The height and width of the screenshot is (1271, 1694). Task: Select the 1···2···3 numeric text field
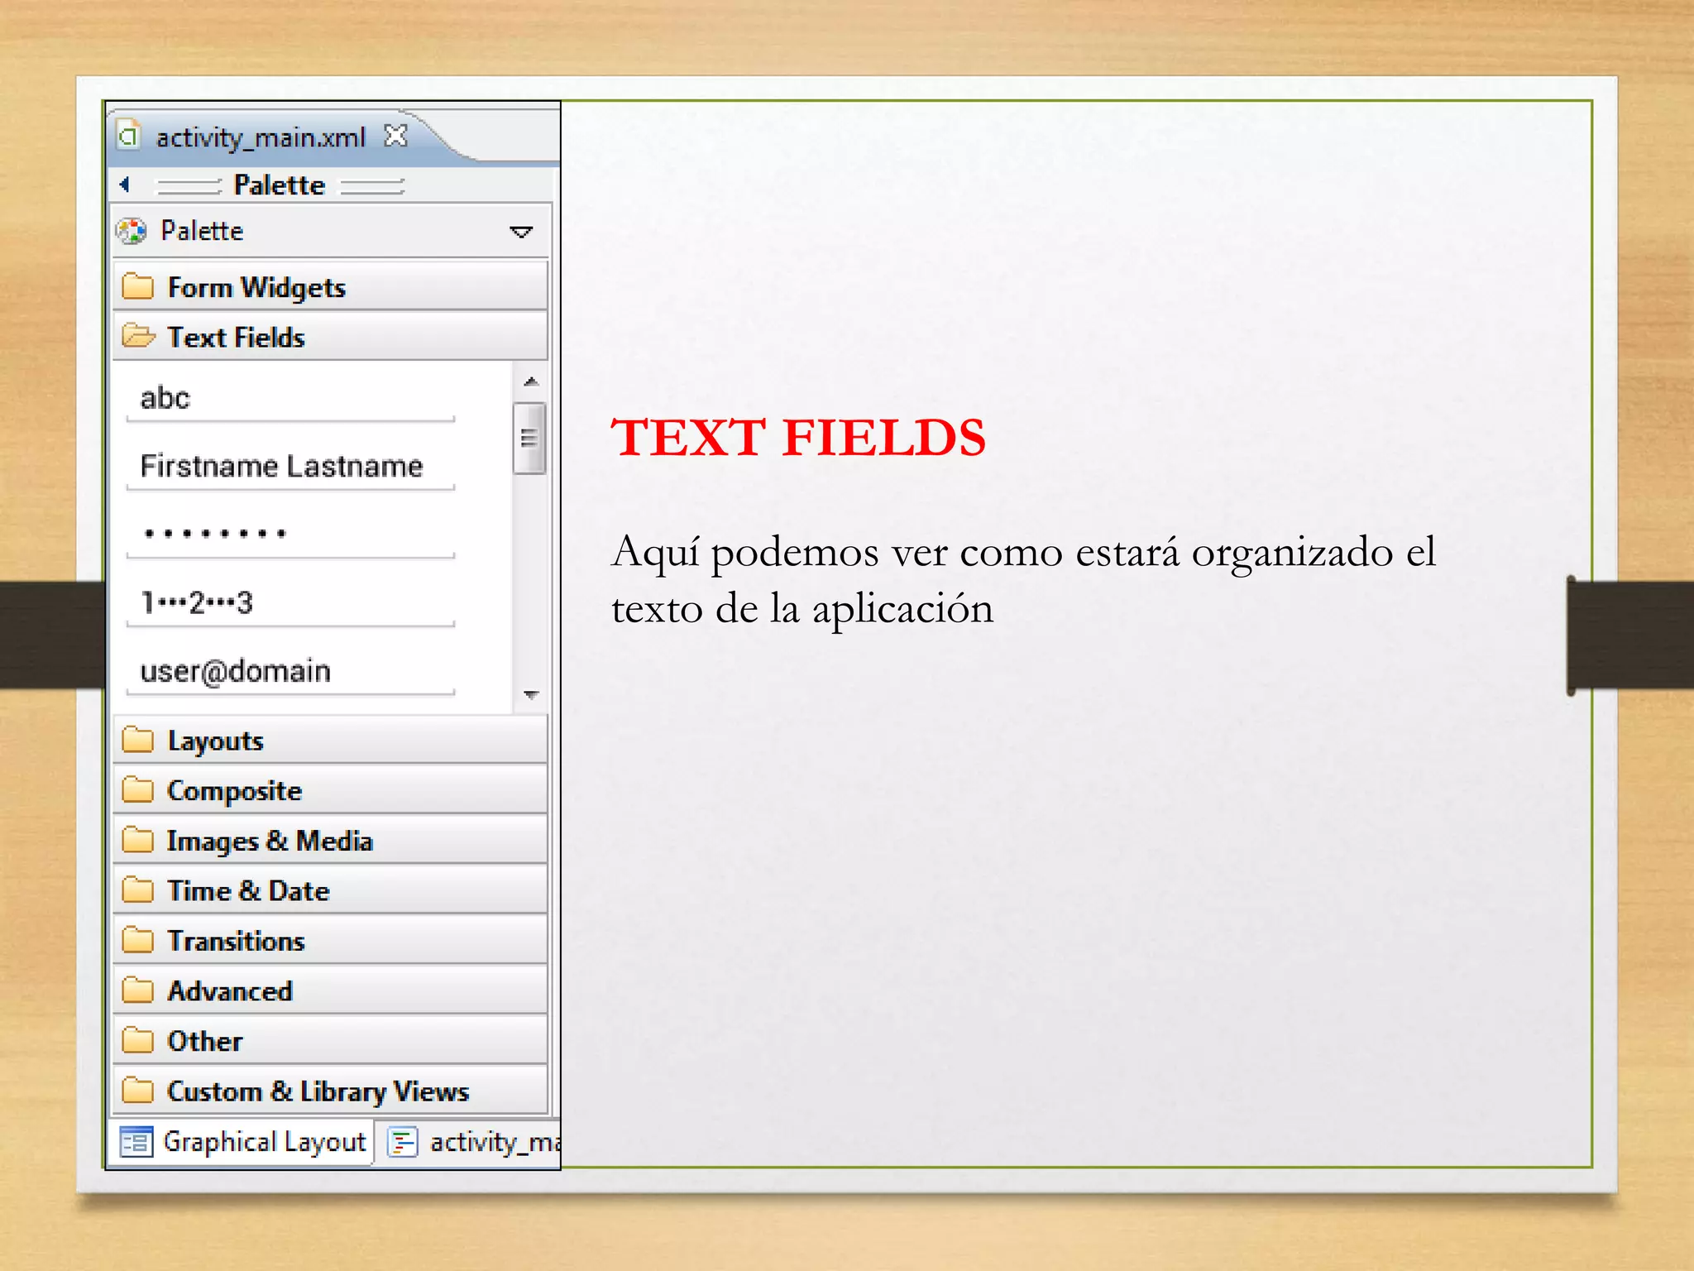(290, 603)
